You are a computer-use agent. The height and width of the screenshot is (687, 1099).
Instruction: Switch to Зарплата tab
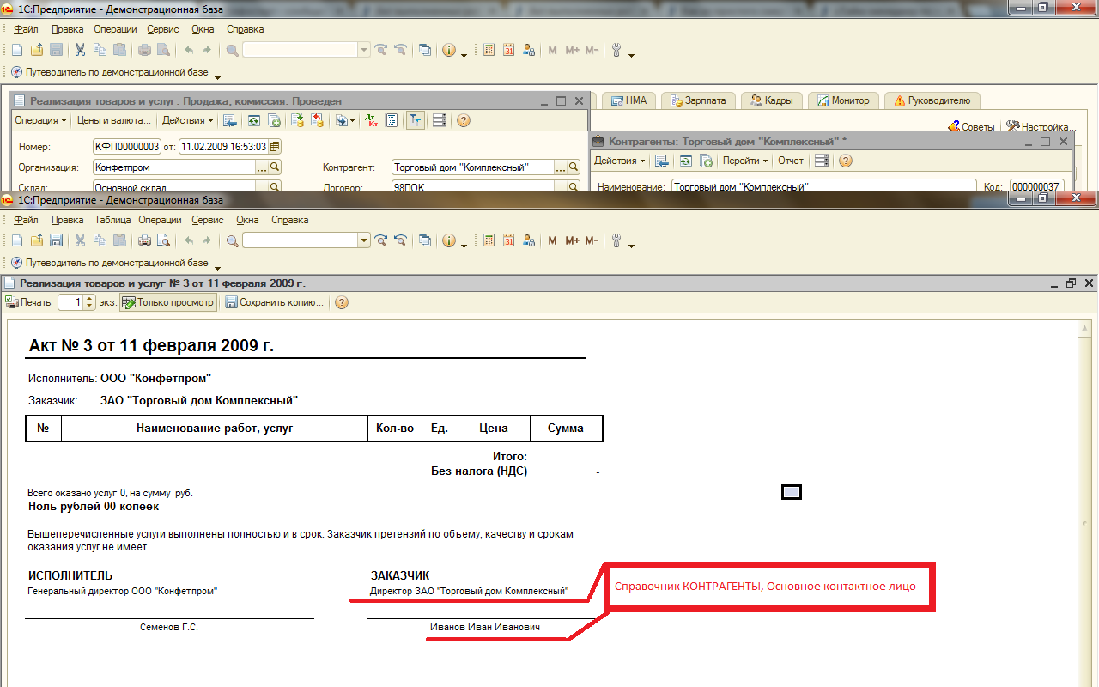(698, 100)
